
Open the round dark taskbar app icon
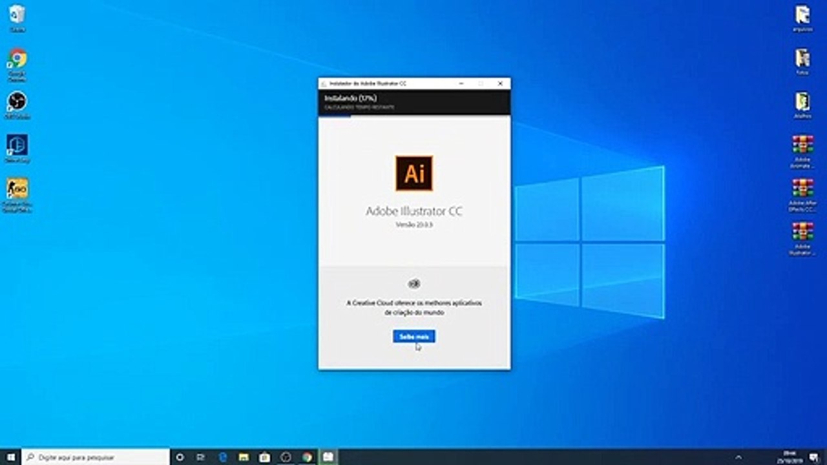click(286, 457)
